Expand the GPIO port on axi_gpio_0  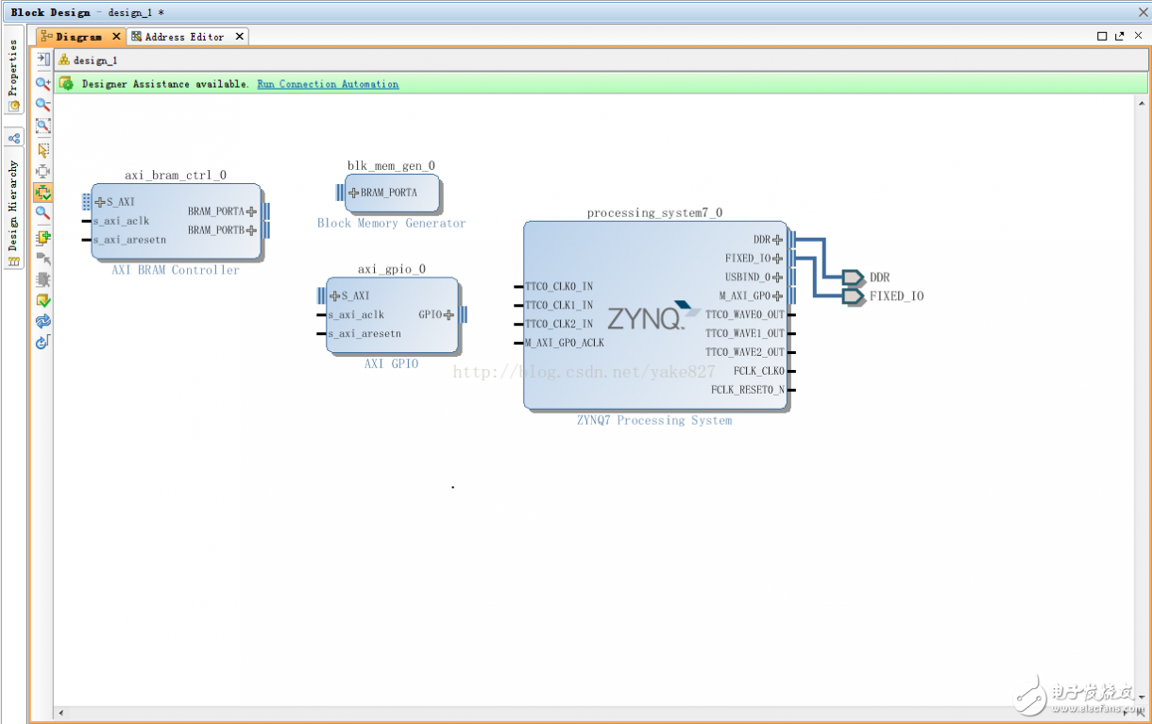(x=449, y=315)
